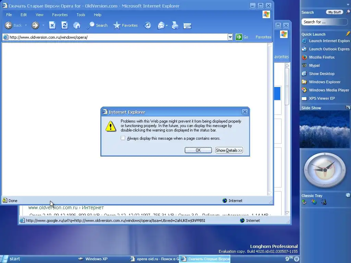Click the third Classic Tray network icon
Viewport: 351px width, 263px height.
[324, 202]
